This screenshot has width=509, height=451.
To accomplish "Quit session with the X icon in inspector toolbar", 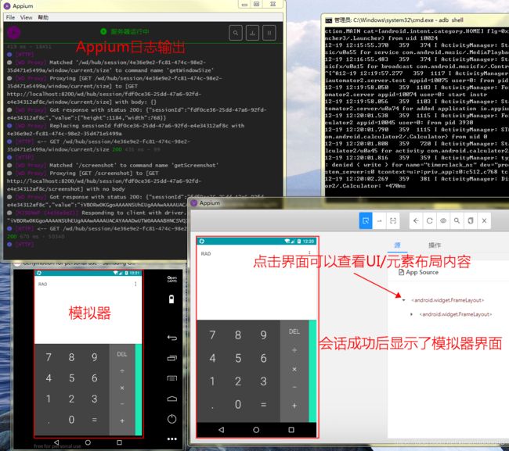I will [x=484, y=220].
